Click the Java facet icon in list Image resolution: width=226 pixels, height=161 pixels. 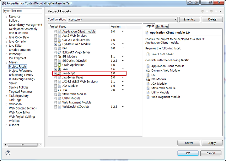(x=59, y=69)
